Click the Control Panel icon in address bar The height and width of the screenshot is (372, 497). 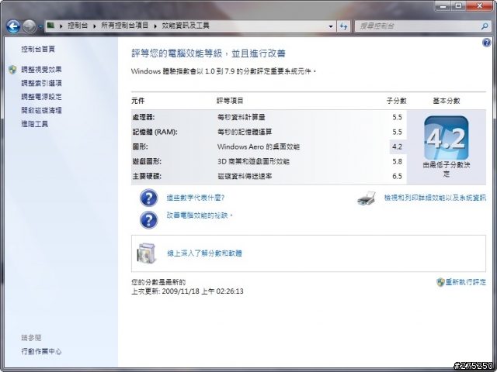[51, 26]
